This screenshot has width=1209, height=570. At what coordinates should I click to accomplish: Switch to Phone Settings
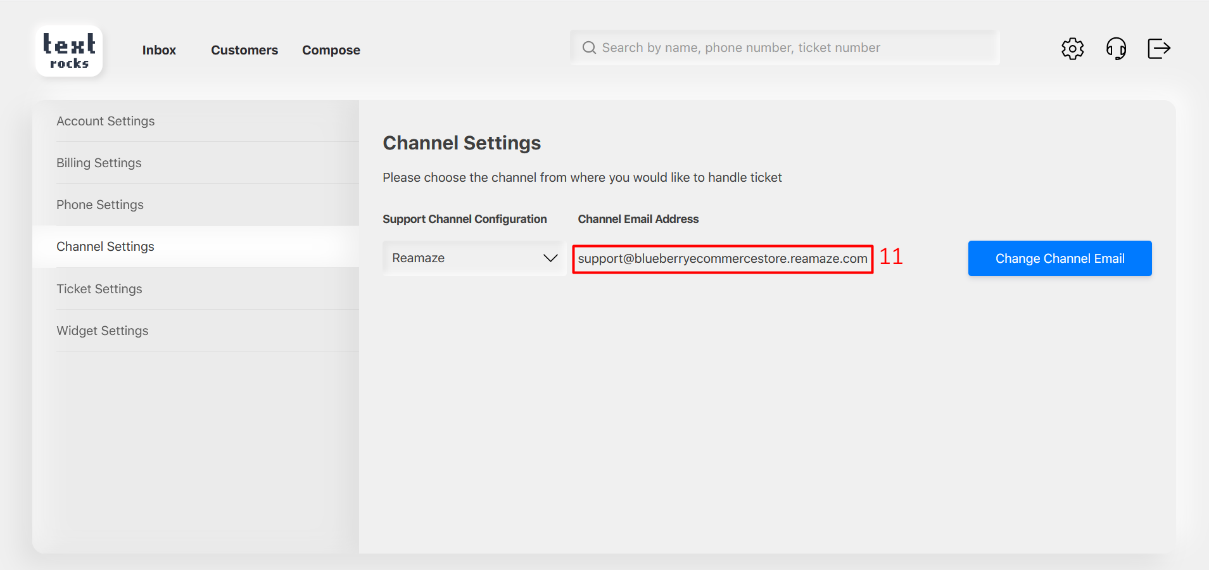tap(100, 205)
